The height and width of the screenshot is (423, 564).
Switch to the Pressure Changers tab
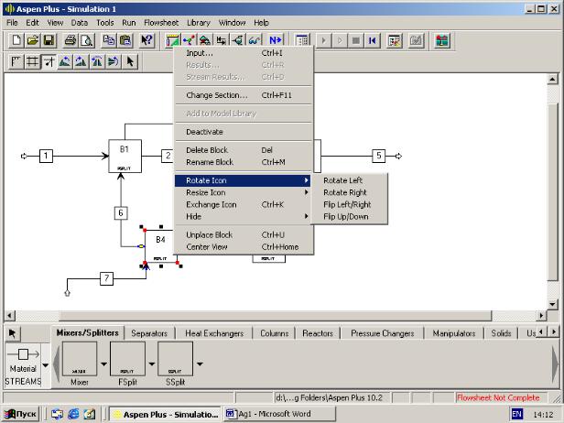pyautogui.click(x=382, y=333)
